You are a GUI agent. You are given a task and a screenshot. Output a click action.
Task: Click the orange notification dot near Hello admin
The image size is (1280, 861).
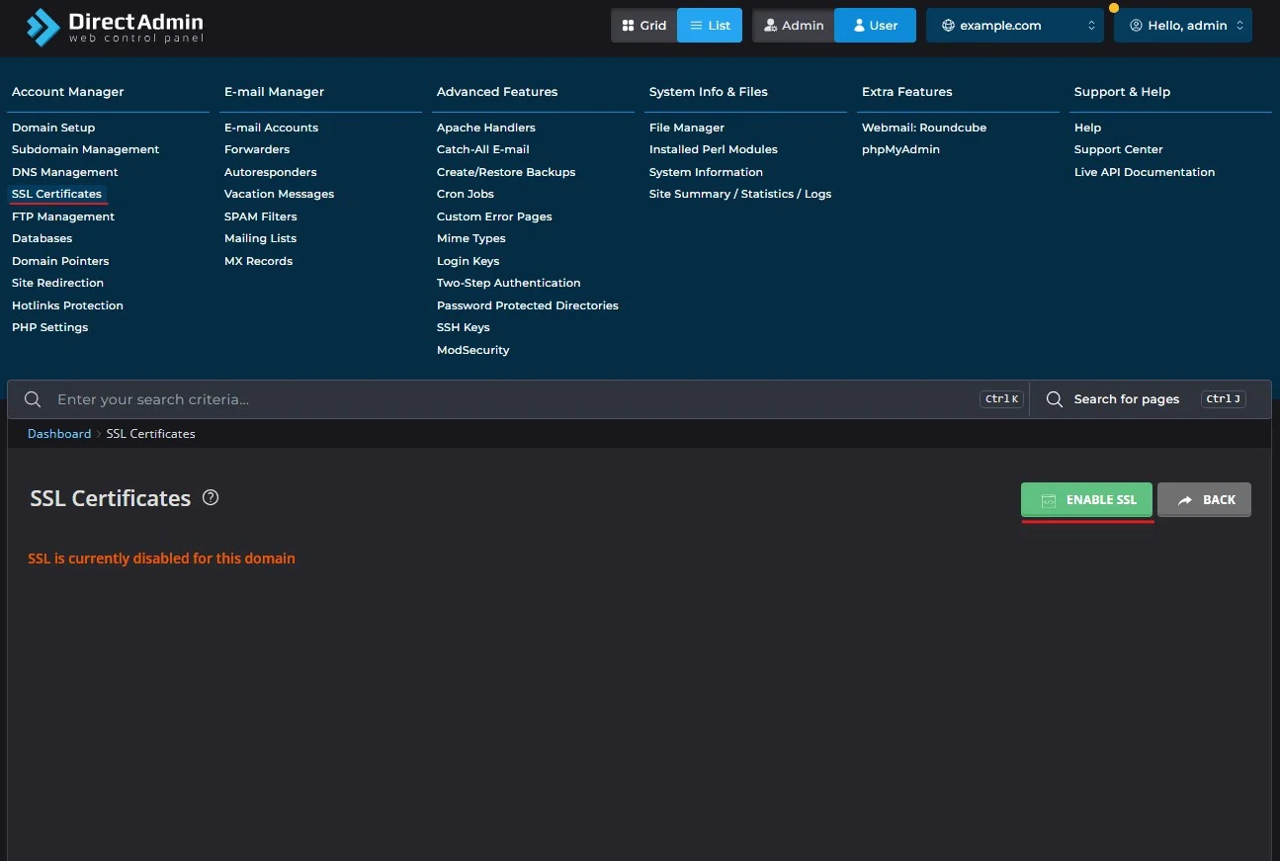click(1115, 8)
